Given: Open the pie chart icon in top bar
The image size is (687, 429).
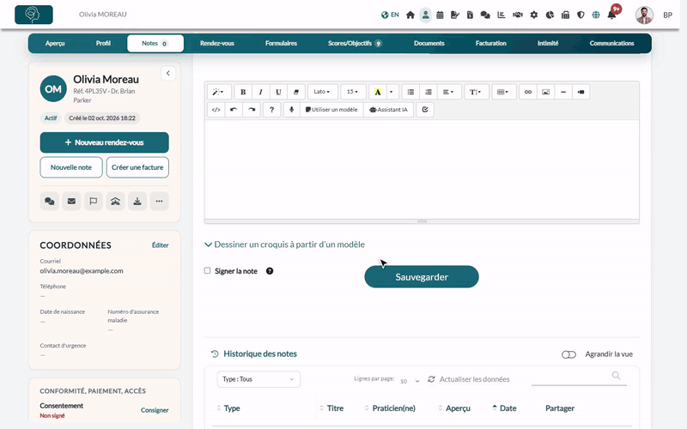Looking at the screenshot, I should coord(550,15).
